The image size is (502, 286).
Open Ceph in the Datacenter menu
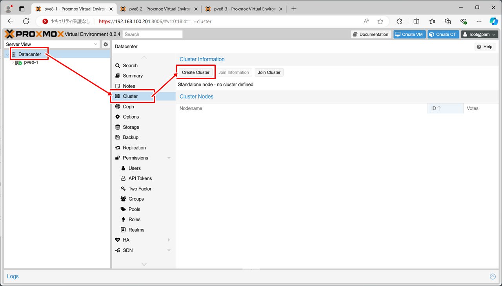tap(128, 106)
